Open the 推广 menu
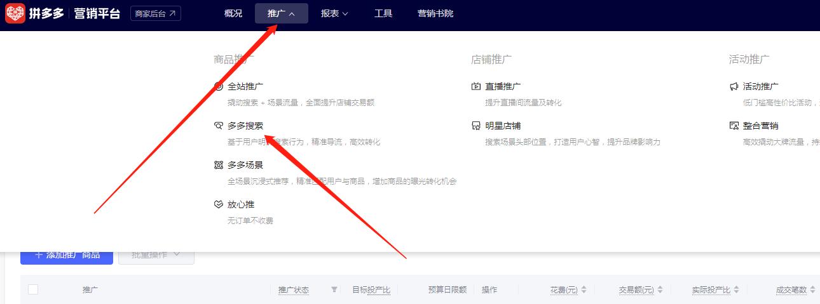The image size is (820, 304). coord(281,13)
